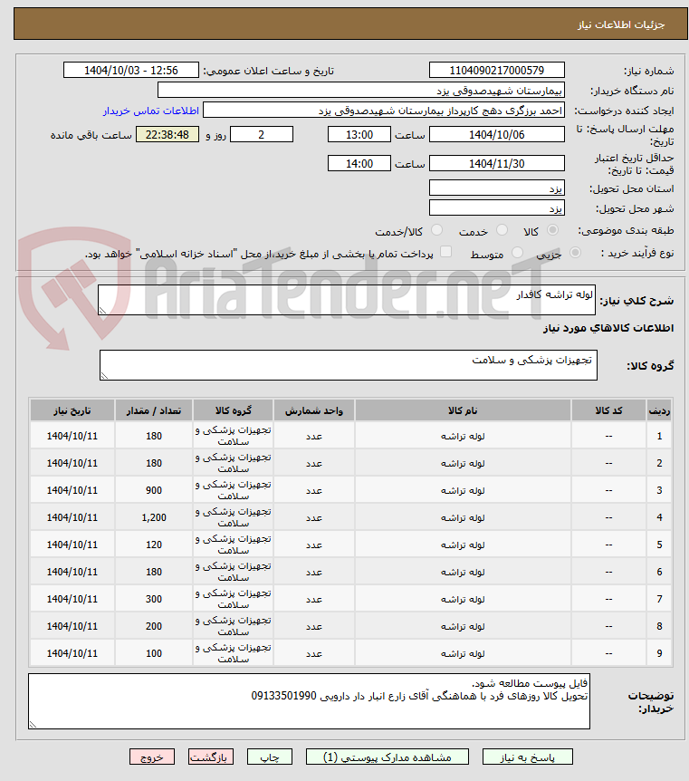Viewport: 689px width, 781px height.
Task: Click the buyer notes text area
Action: 309,701
